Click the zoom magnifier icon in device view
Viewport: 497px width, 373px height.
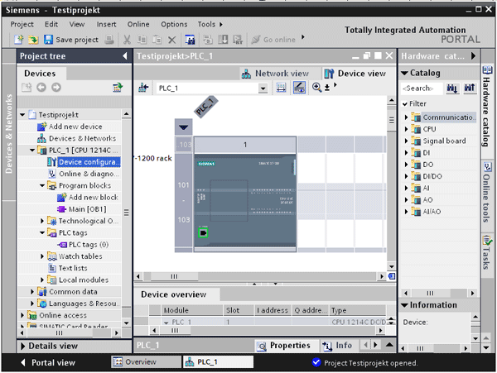click(316, 88)
